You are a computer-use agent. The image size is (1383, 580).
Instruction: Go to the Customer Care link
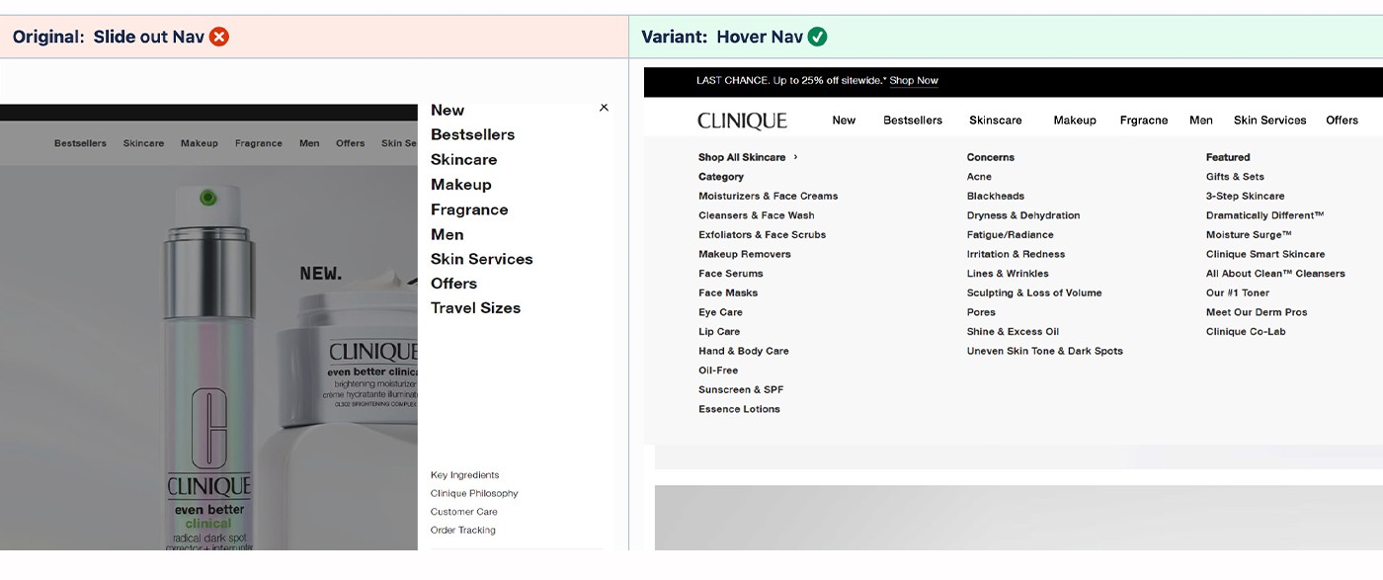pos(463,512)
